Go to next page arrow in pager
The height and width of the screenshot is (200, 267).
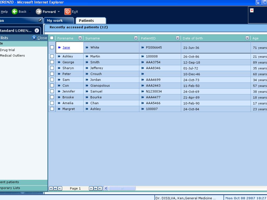tap(91, 188)
